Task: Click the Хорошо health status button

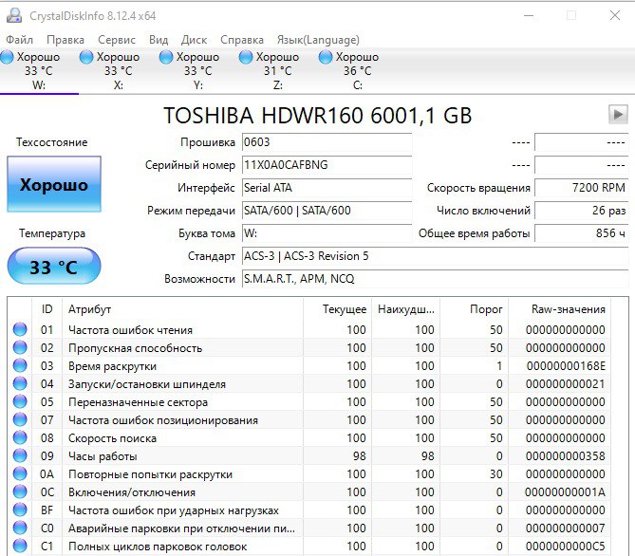Action: (54, 184)
